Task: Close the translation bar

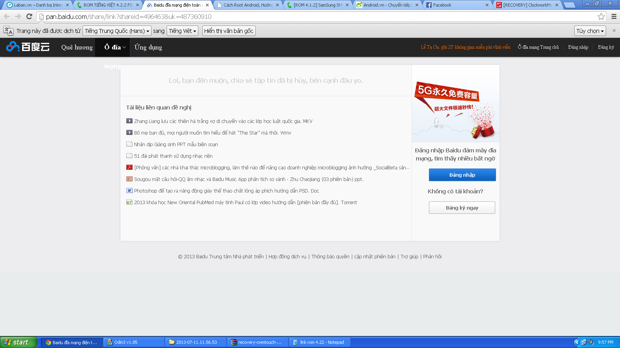Action: 614,31
